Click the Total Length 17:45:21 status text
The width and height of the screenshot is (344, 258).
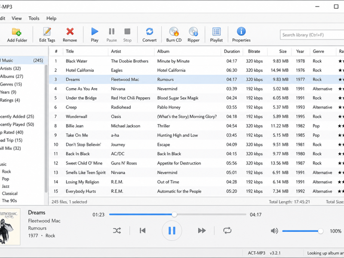289,202
